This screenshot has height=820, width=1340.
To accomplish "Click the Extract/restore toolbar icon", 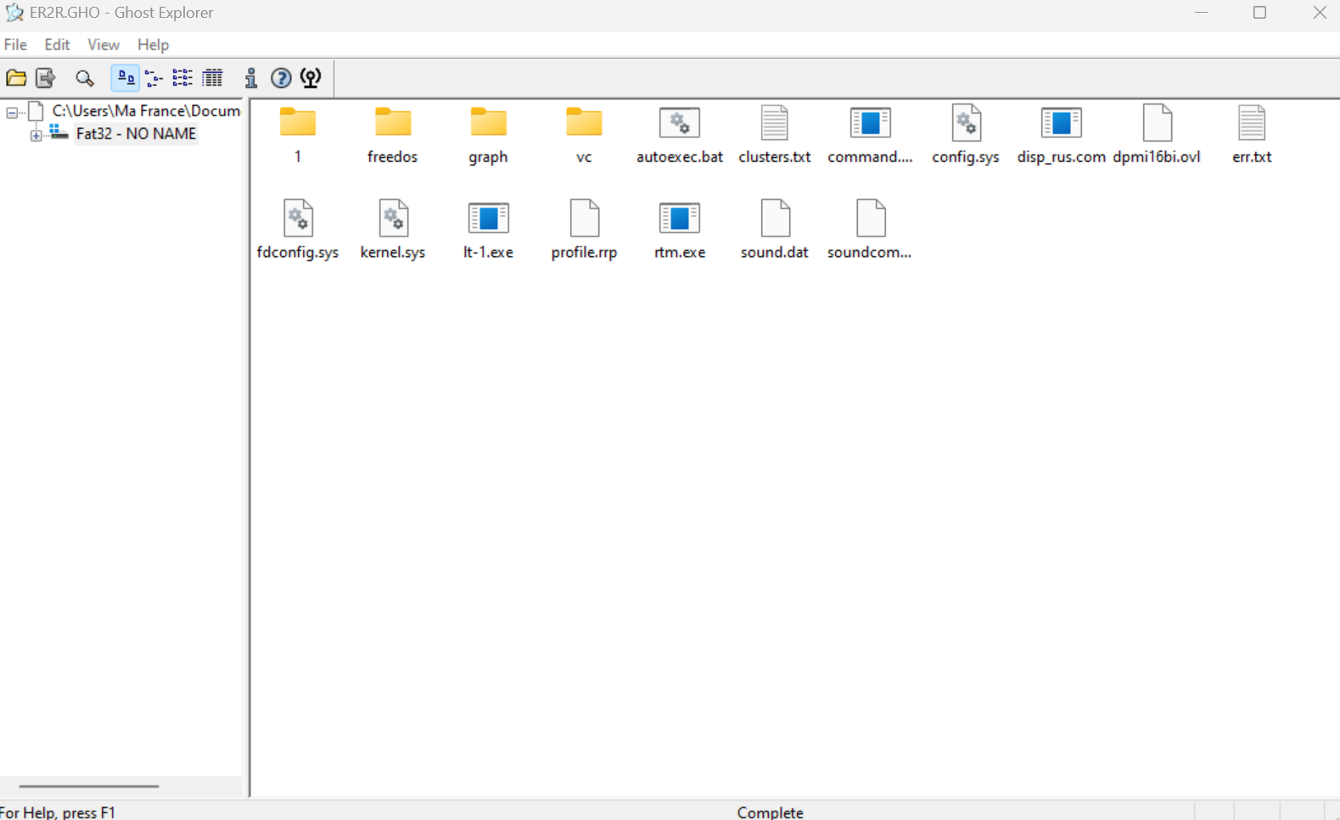I will pyautogui.click(x=46, y=78).
